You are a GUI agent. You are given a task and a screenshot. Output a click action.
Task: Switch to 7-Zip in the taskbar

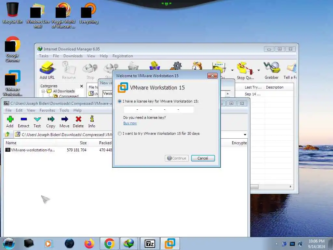coord(150,243)
